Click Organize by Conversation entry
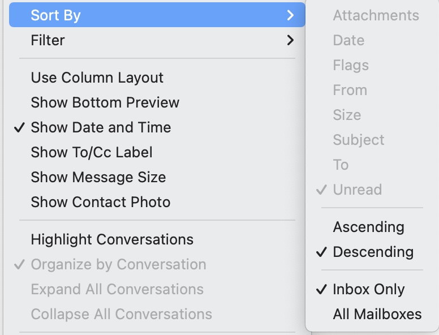 [118, 264]
